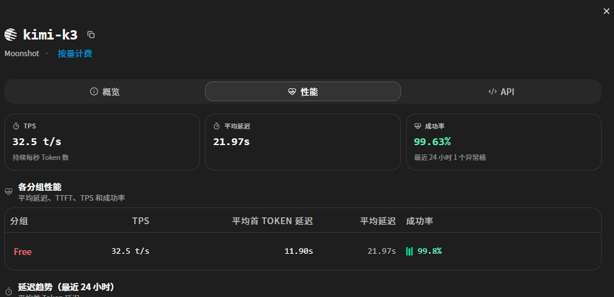Click the 32.5 t/s TPS card

coord(102,142)
